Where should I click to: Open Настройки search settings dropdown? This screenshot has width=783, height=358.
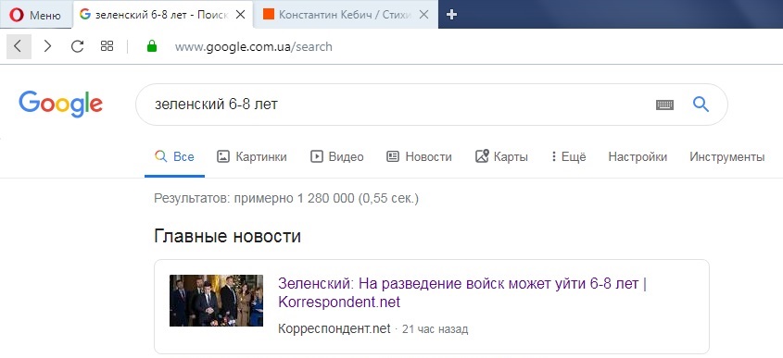coord(638,157)
